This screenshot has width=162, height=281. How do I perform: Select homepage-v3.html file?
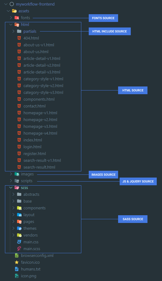click(x=40, y=126)
